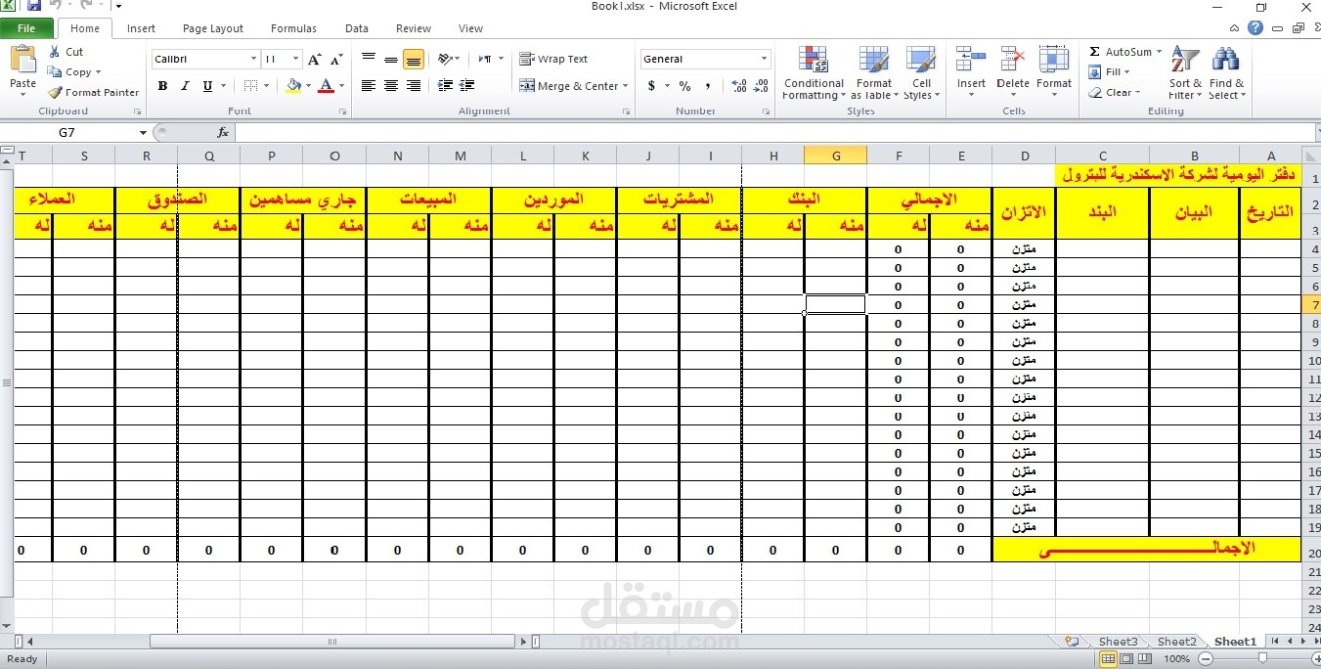Decrease decimal places
The height and width of the screenshot is (669, 1321).
coord(761,86)
